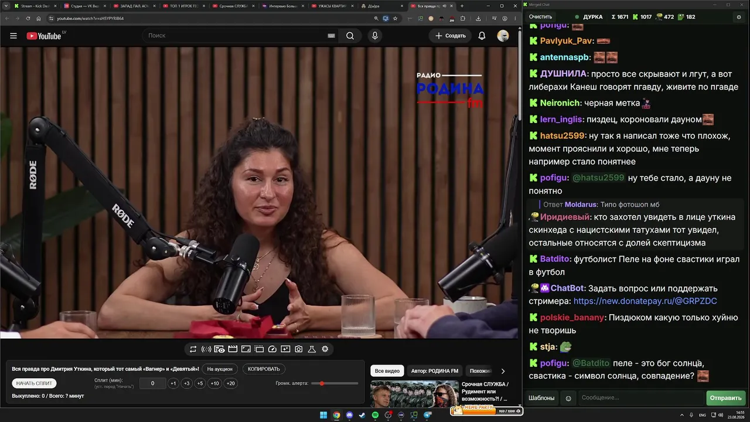Click the flask icon in the player toolbar
Image resolution: width=750 pixels, height=422 pixels.
pyautogui.click(x=312, y=349)
